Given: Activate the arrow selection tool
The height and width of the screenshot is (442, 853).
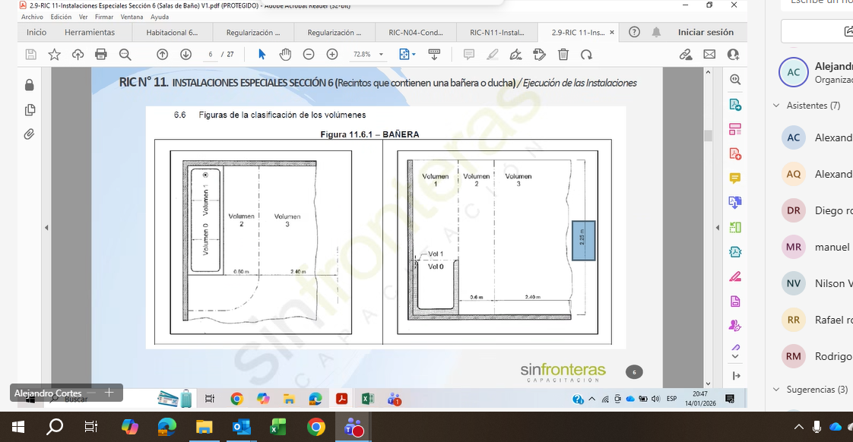Looking at the screenshot, I should [x=262, y=55].
